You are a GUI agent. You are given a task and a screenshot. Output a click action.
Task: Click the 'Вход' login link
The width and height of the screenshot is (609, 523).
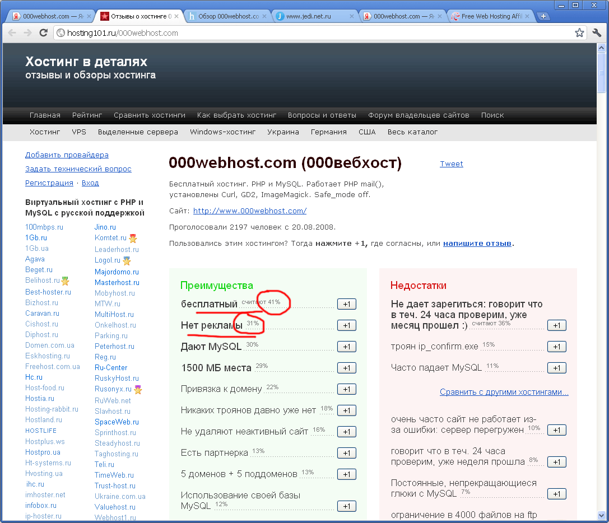pos(90,183)
